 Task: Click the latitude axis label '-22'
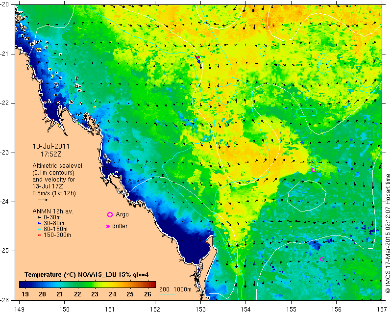pos(4,103)
